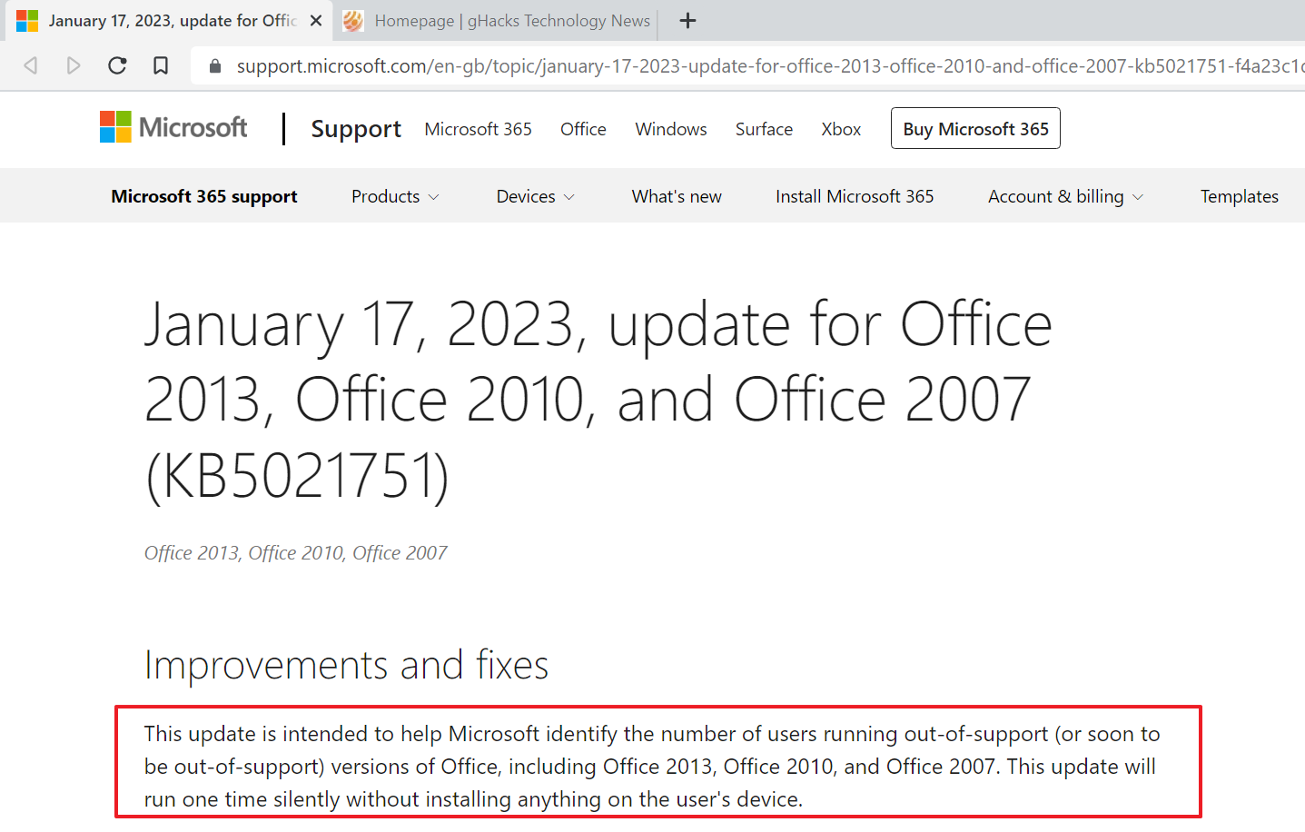Click the browser back arrow
Image resolution: width=1305 pixels, height=832 pixels.
(x=31, y=65)
